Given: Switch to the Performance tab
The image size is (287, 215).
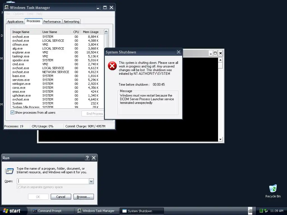Looking at the screenshot, I should [52, 22].
